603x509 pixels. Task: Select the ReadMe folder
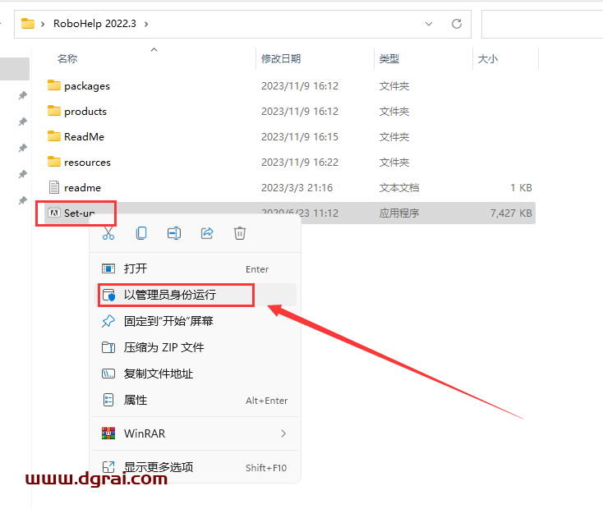click(85, 137)
